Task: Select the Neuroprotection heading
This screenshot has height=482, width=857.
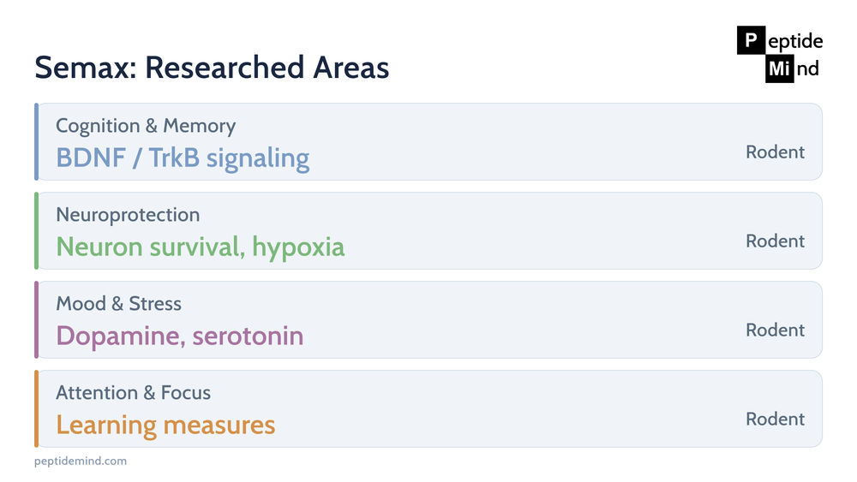Action: click(128, 215)
